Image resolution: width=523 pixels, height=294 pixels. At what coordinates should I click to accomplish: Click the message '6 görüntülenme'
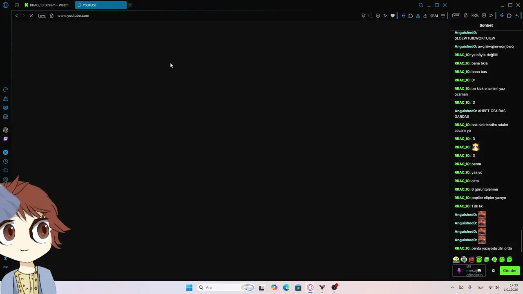coord(485,189)
